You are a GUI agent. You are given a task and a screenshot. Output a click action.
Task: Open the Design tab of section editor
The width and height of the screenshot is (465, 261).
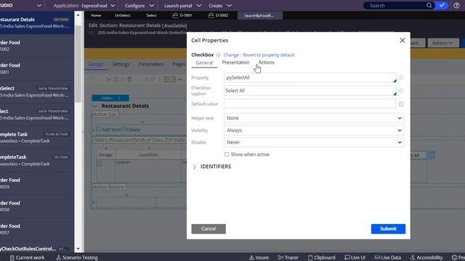point(96,65)
